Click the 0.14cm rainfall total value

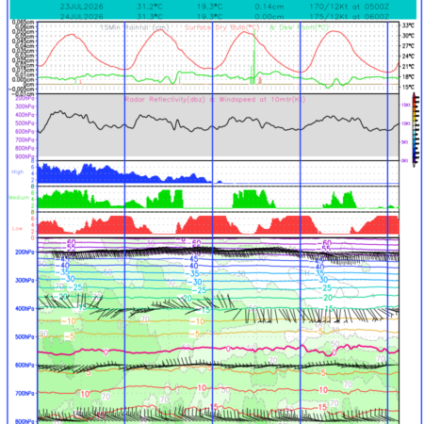[269, 7]
